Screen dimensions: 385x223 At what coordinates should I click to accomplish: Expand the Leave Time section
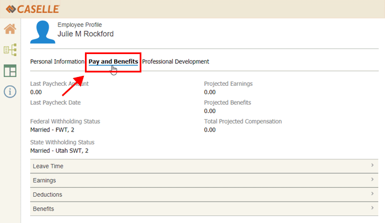coord(48,166)
